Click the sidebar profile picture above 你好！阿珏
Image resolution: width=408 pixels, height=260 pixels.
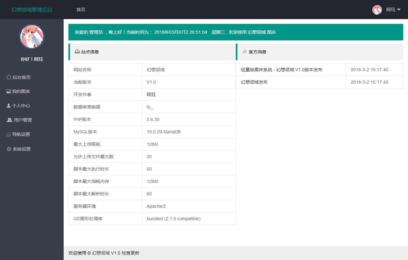pyautogui.click(x=32, y=36)
